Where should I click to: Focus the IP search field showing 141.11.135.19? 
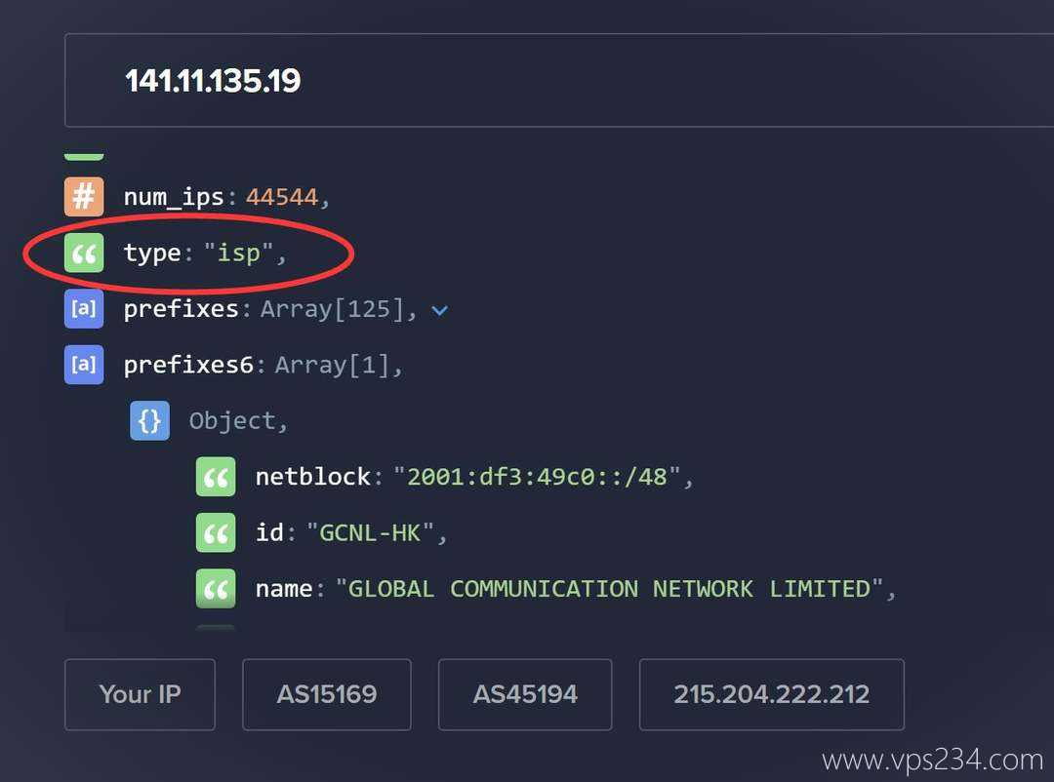point(559,81)
